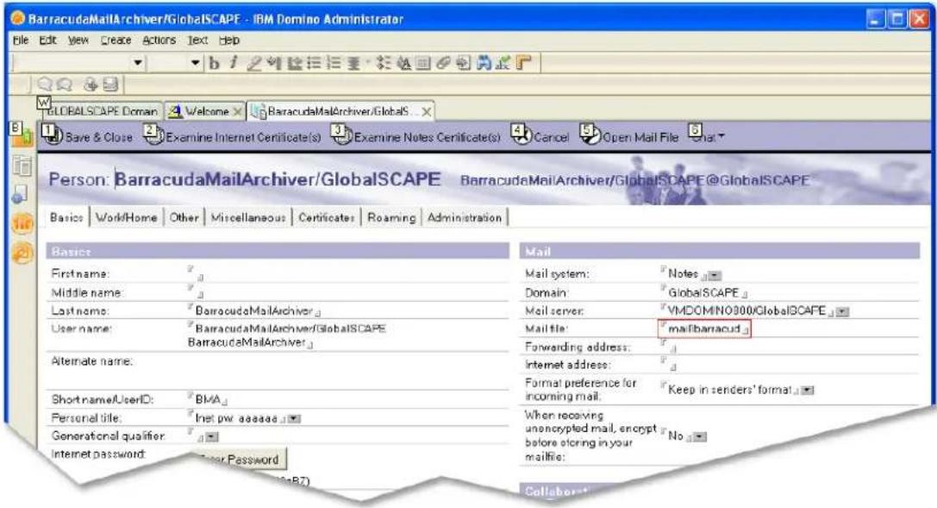
Task: Click the ruler icon at toolbar end
Action: pyautogui.click(x=523, y=63)
